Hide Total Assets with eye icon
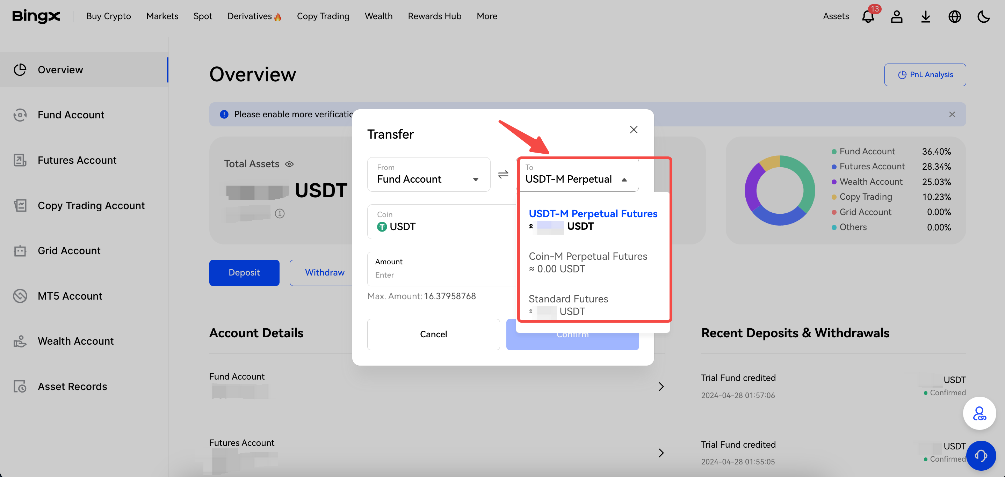Image resolution: width=1005 pixels, height=477 pixels. tap(289, 164)
